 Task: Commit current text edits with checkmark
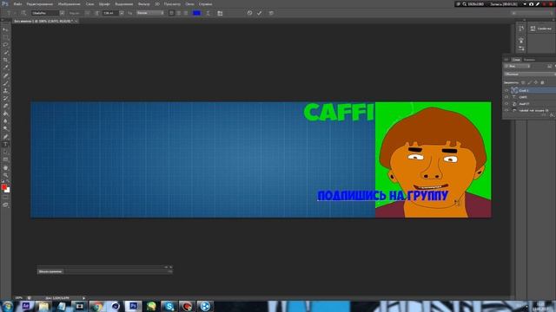[260, 13]
